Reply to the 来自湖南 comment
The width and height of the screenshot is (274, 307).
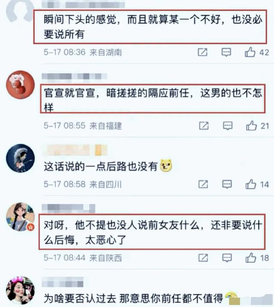[226, 52]
